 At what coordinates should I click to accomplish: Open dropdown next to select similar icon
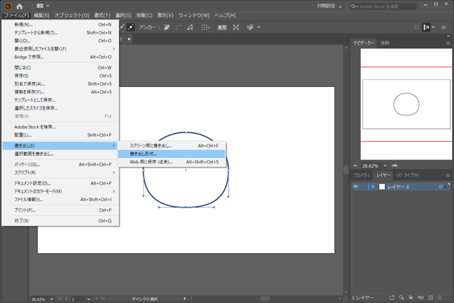(259, 27)
